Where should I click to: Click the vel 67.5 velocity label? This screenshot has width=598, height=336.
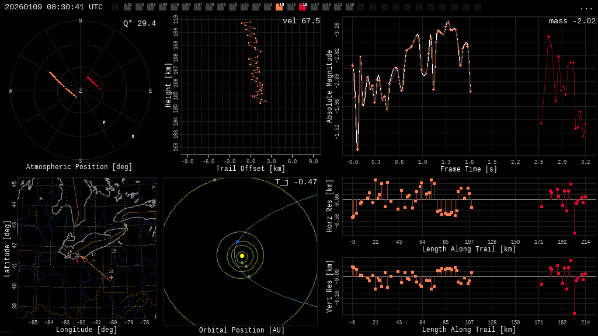pyautogui.click(x=301, y=21)
